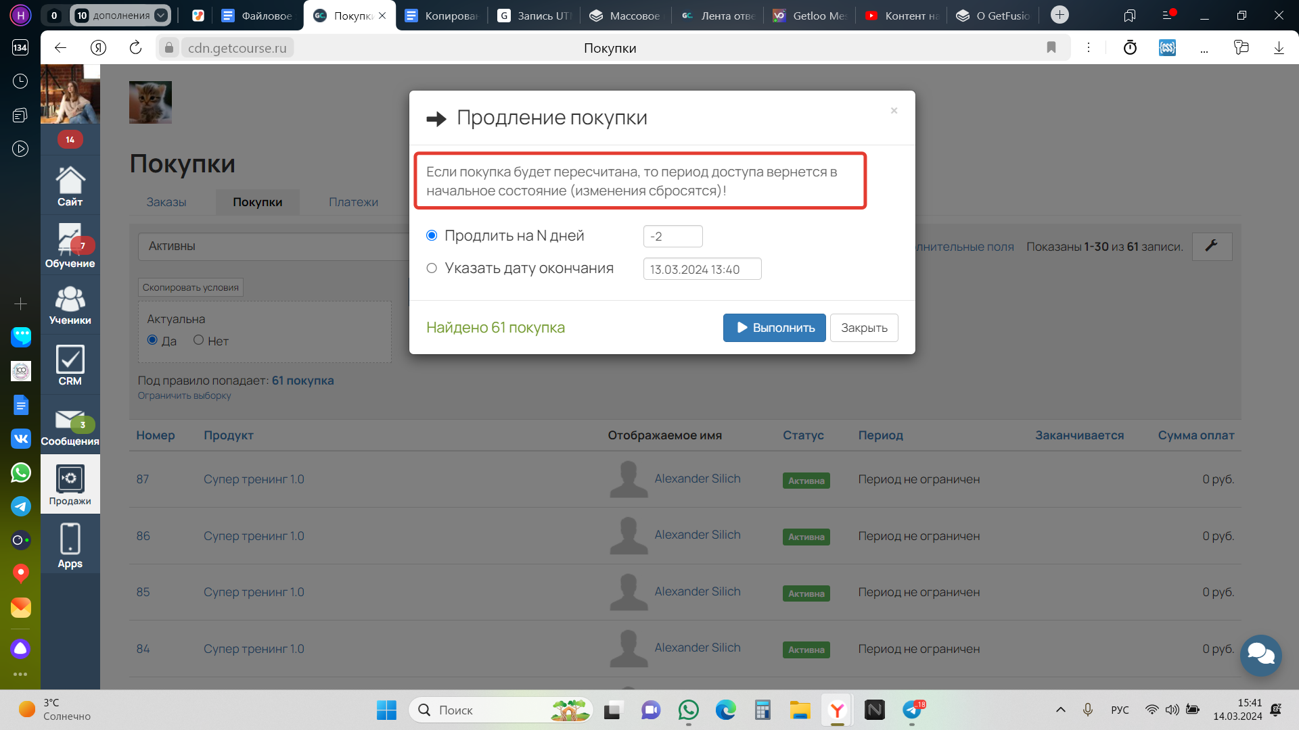
Task: Open the Ученики sidebar section
Action: (70, 305)
